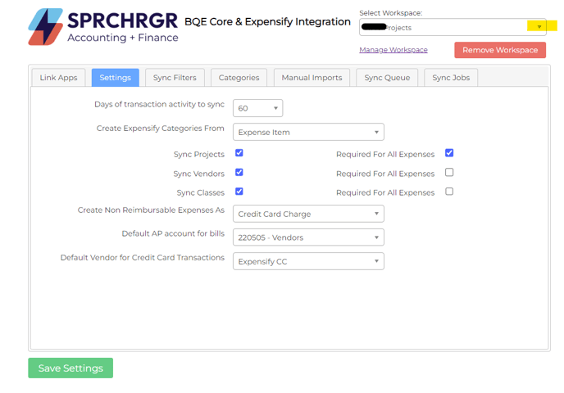This screenshot has height=393, width=564.
Task: Uncheck the Sync Classes checkbox
Action: [239, 192]
